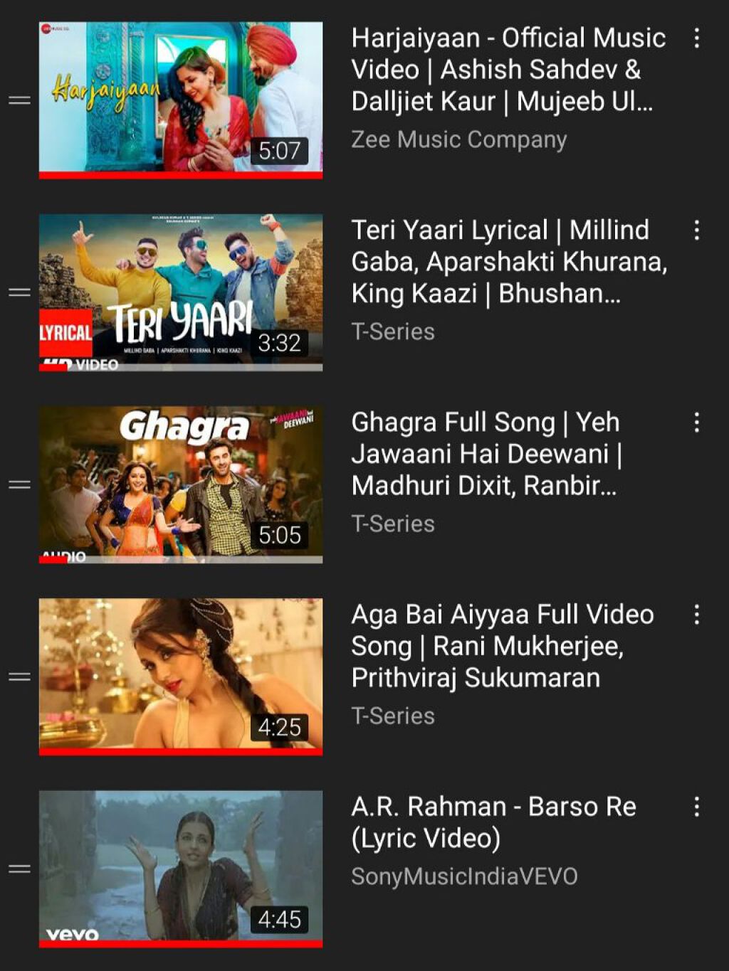Image resolution: width=729 pixels, height=971 pixels.
Task: Open more options for Teri Yaari Lyrical
Action: pos(696,230)
